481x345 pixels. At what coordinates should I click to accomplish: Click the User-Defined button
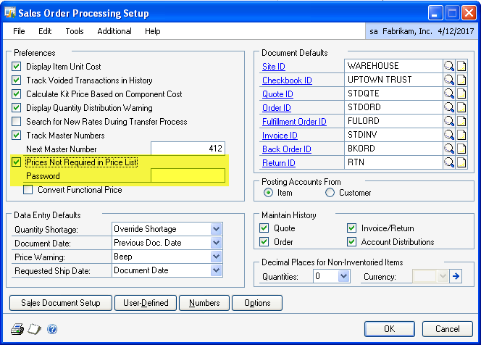click(146, 303)
